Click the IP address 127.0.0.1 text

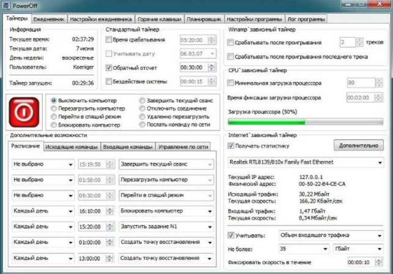point(310,177)
